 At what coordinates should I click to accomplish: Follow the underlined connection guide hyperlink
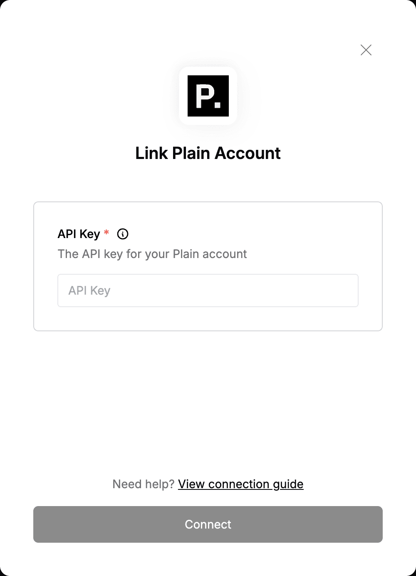tap(241, 484)
